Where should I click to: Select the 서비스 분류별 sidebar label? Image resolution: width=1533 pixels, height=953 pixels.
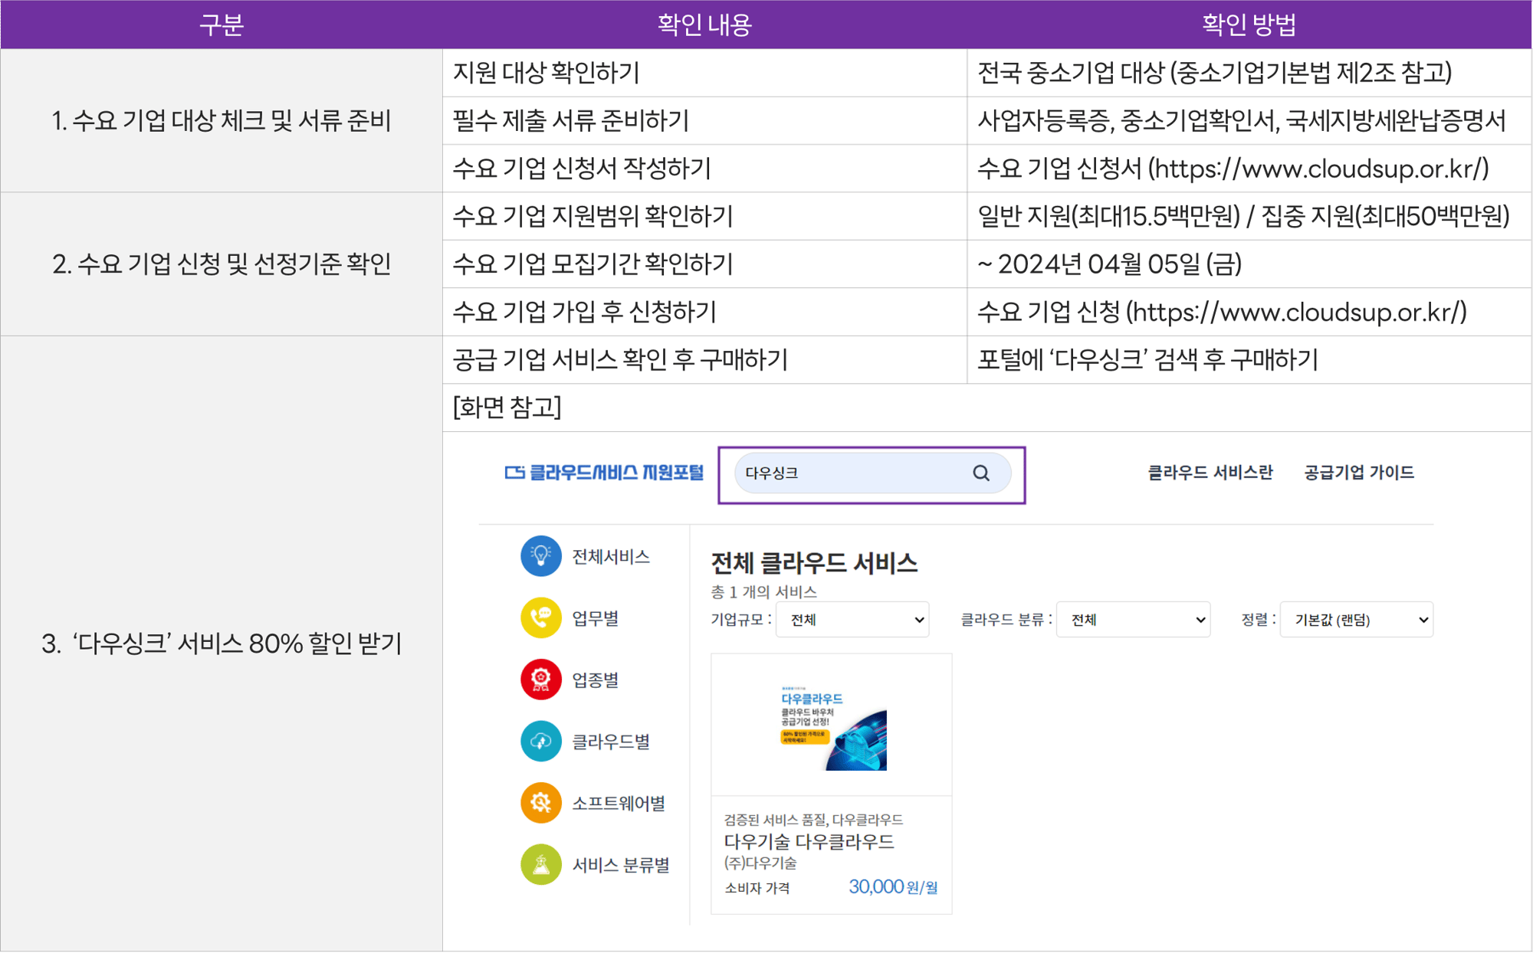[621, 865]
